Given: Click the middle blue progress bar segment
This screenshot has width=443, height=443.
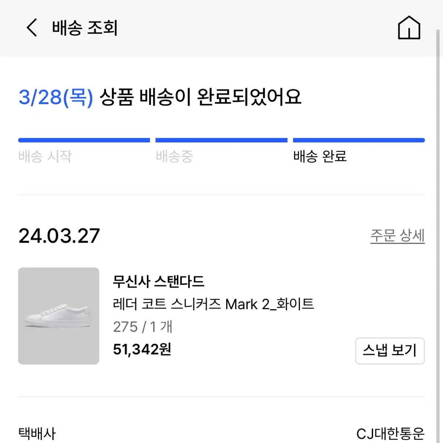Looking at the screenshot, I should [221, 140].
